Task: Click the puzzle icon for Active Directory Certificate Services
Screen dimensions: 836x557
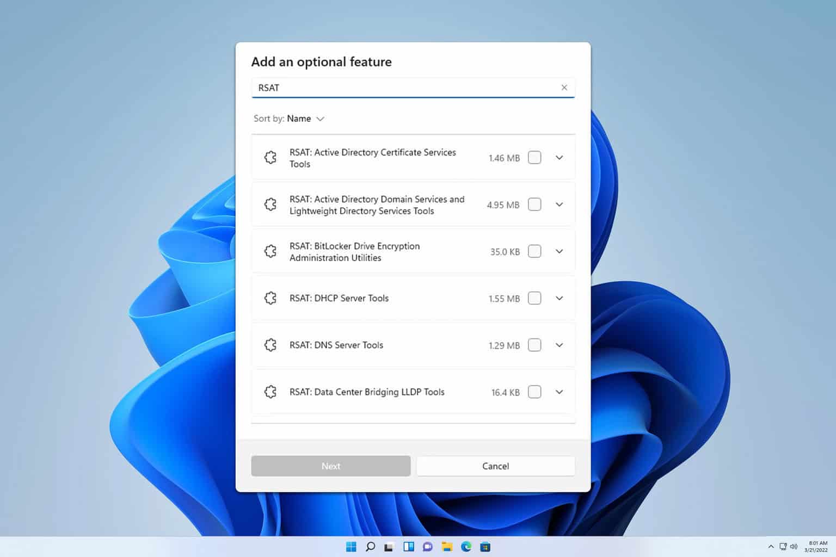Action: tap(271, 158)
